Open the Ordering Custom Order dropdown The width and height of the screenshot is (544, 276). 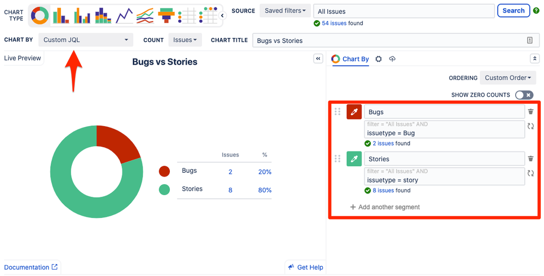click(x=508, y=78)
